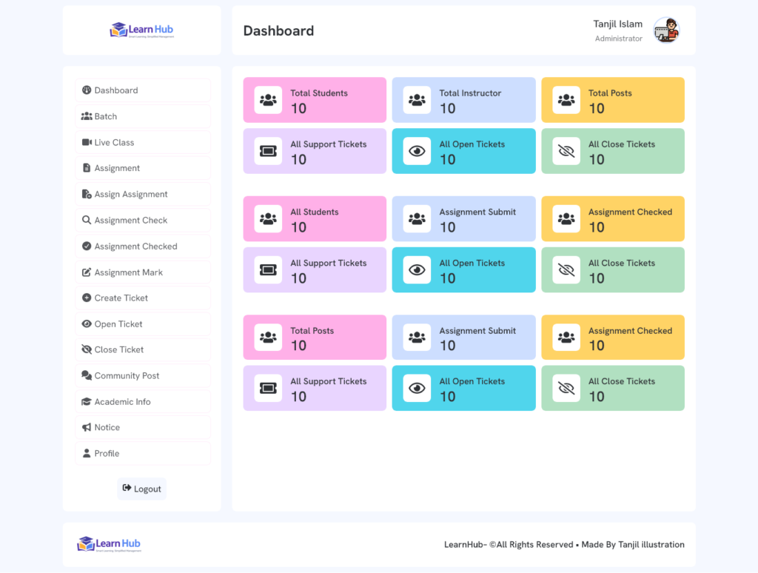The height and width of the screenshot is (573, 758).
Task: Click the Logout button
Action: point(141,489)
